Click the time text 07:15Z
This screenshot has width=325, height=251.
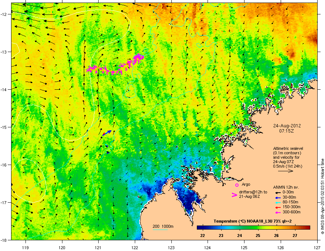coord(287,131)
